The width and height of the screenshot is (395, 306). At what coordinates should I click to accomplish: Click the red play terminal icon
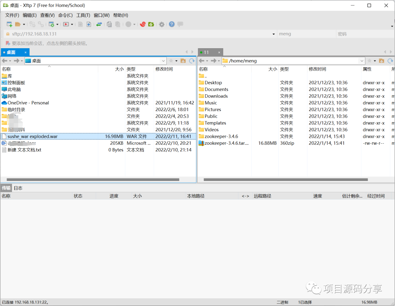pos(66,24)
